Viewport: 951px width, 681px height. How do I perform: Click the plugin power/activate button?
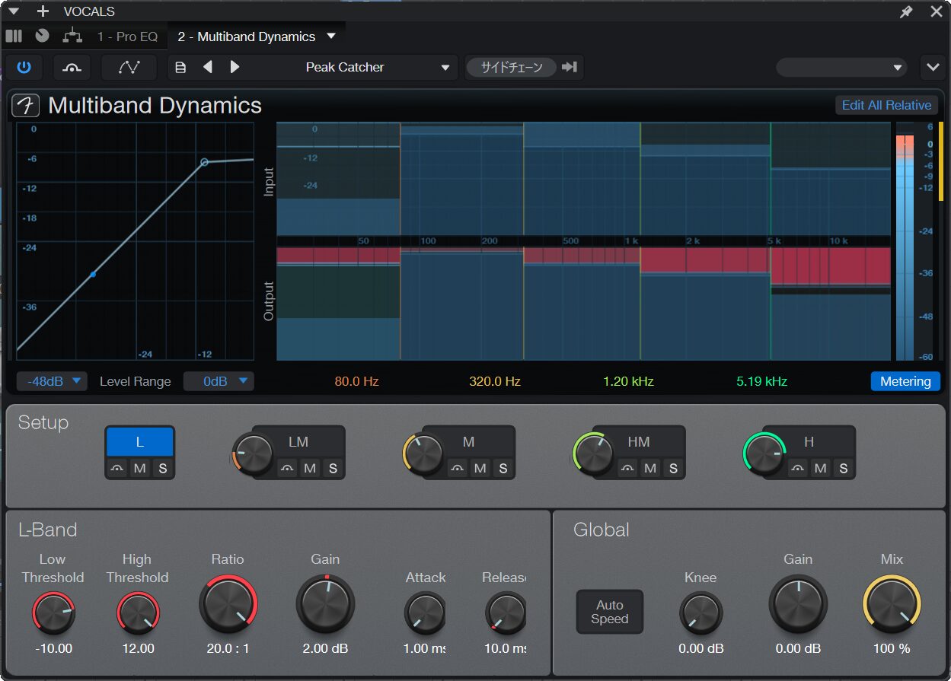(x=24, y=67)
